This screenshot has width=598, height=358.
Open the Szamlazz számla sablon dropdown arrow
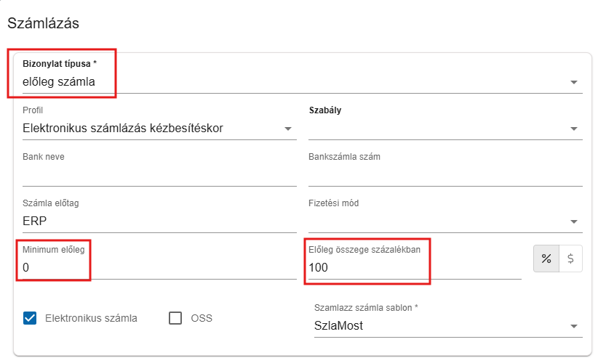click(x=574, y=326)
